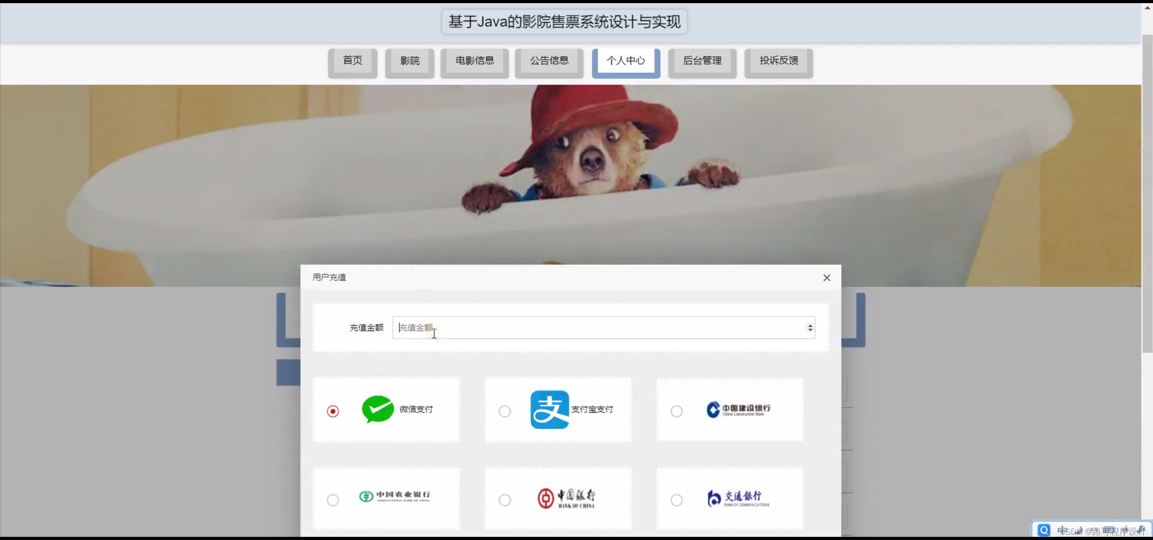Click the page's vertical scrollbar thumb
This screenshot has height=540, width=1153.
(1147, 193)
